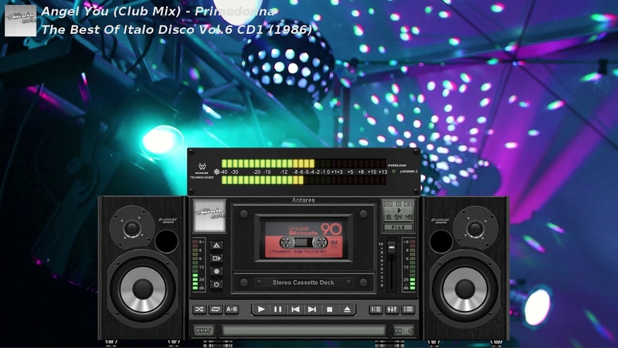The height and width of the screenshot is (348, 618).
Task: Click the album title Italo Disco text
Action: point(177,29)
